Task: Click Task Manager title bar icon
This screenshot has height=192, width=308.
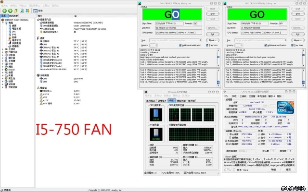Action: [x=146, y=92]
